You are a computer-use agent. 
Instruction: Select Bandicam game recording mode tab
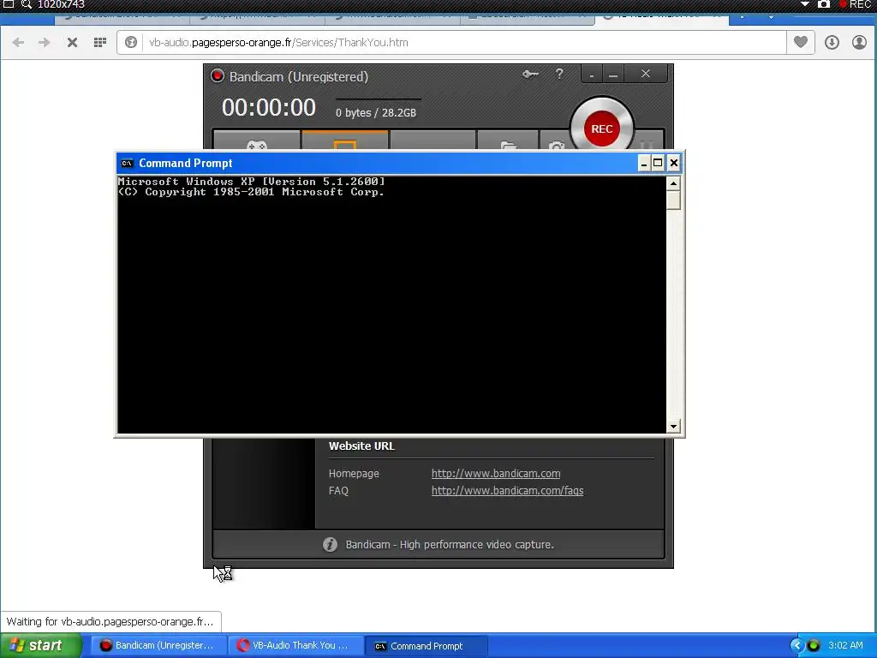(x=257, y=141)
